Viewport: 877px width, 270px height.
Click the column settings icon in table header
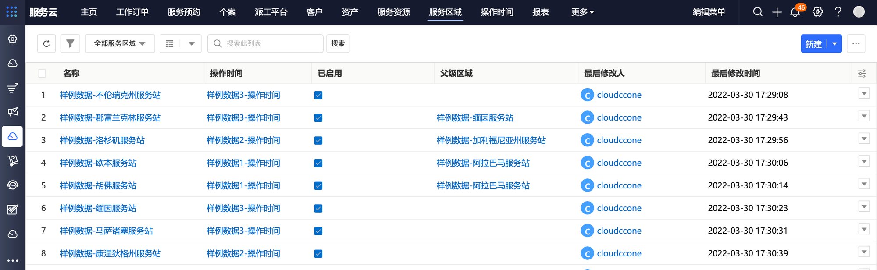(x=862, y=73)
